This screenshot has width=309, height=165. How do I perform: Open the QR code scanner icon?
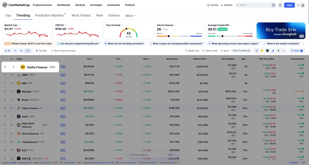tap(280, 5)
